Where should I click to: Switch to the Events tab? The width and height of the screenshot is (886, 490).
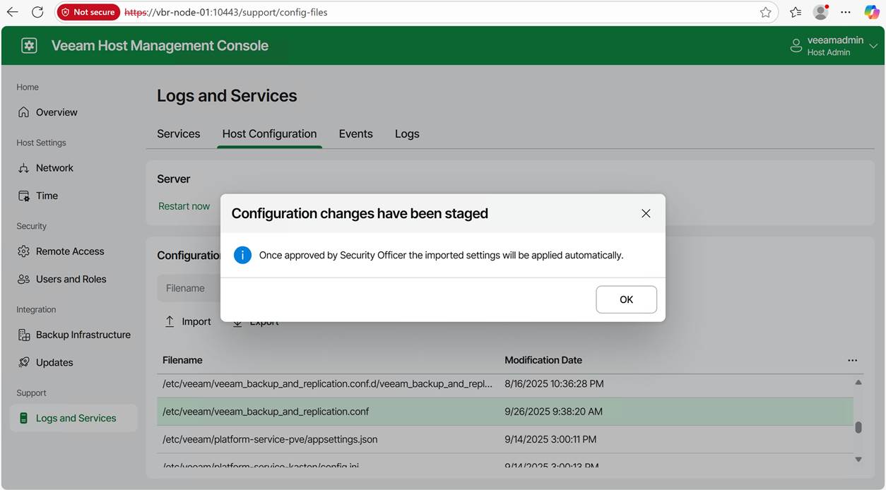355,133
